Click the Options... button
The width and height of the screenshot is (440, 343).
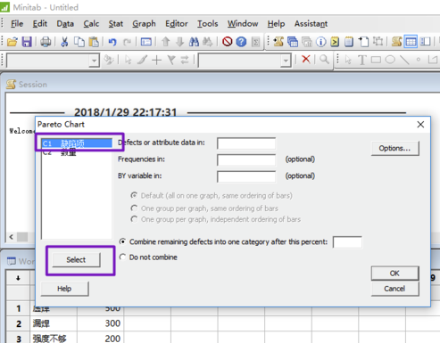395,148
